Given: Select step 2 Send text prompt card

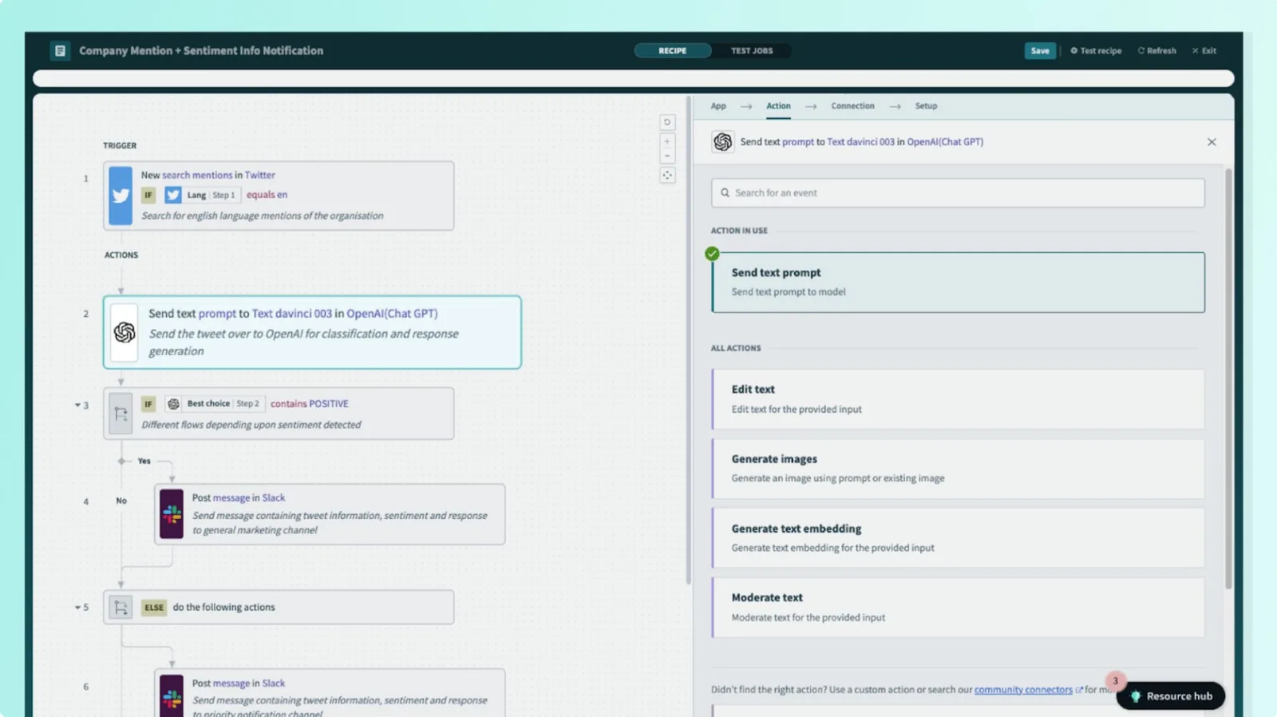Looking at the screenshot, I should [312, 332].
